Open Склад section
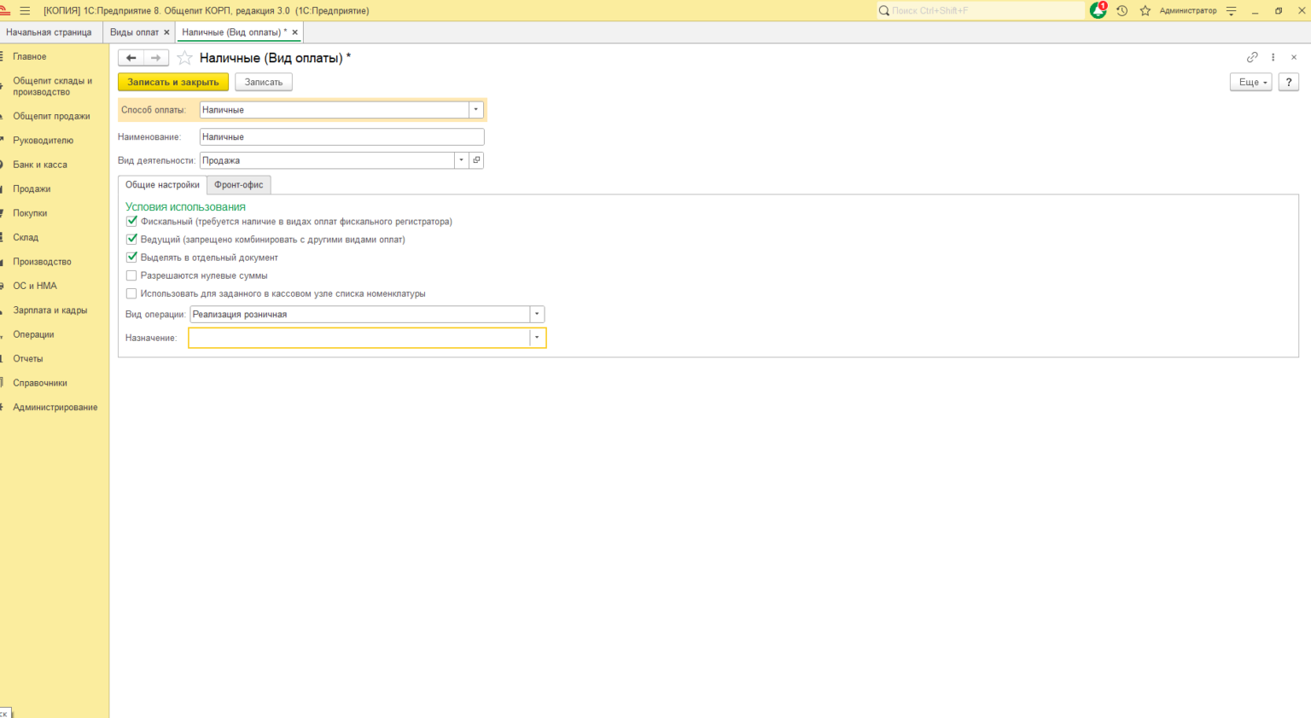 tap(26, 238)
